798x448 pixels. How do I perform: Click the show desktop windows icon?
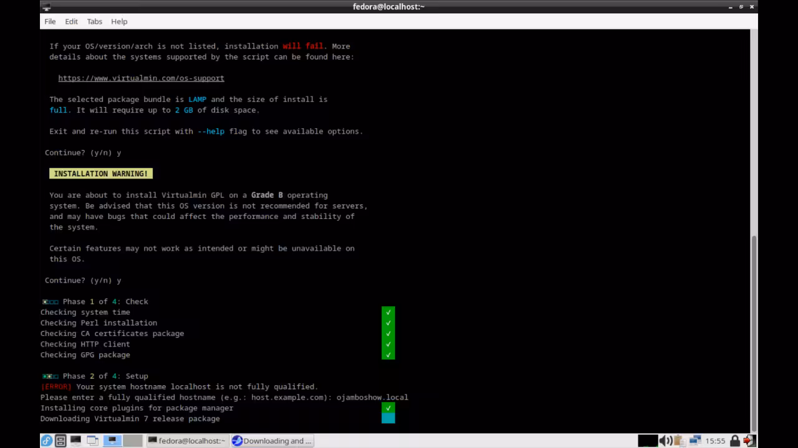point(92,441)
